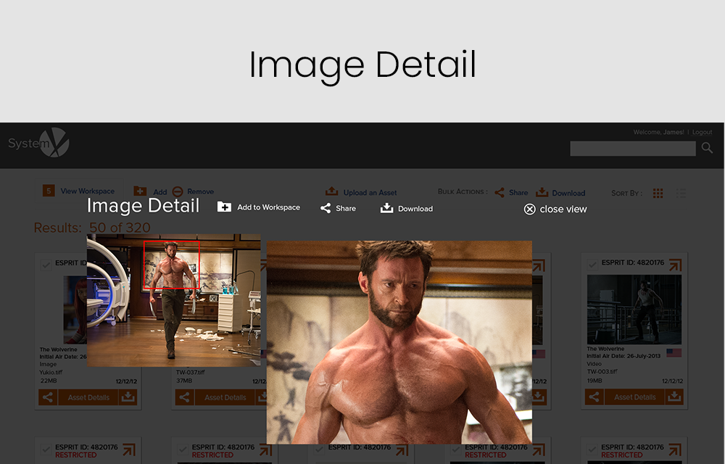Open the Logout link

coord(702,132)
